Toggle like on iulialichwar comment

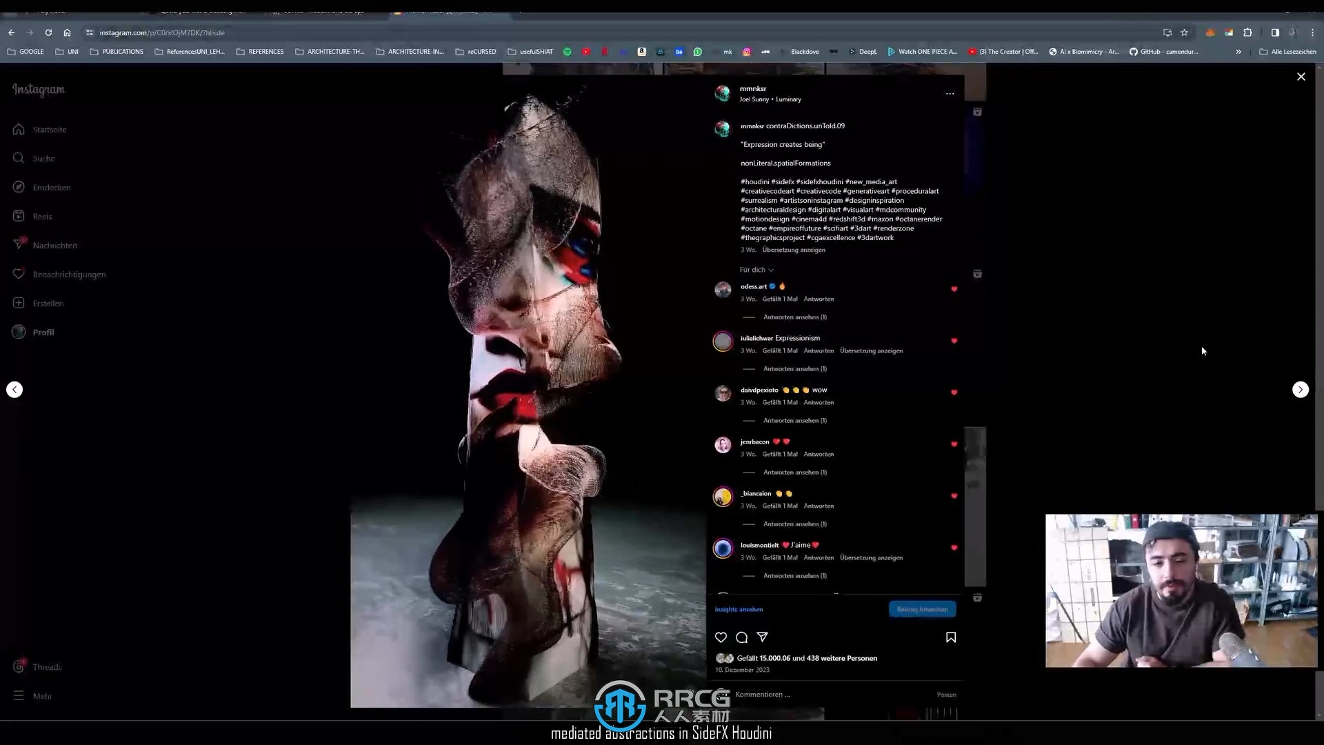[954, 341]
